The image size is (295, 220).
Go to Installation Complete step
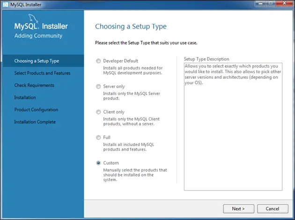coord(35,122)
